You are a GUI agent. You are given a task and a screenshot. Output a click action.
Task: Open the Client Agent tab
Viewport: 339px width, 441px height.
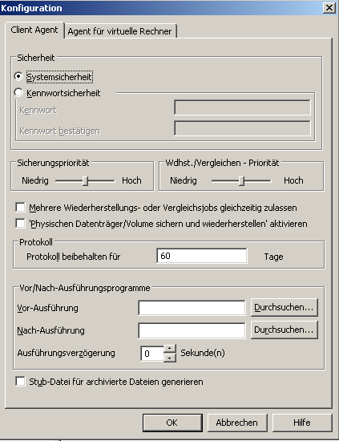(x=34, y=30)
